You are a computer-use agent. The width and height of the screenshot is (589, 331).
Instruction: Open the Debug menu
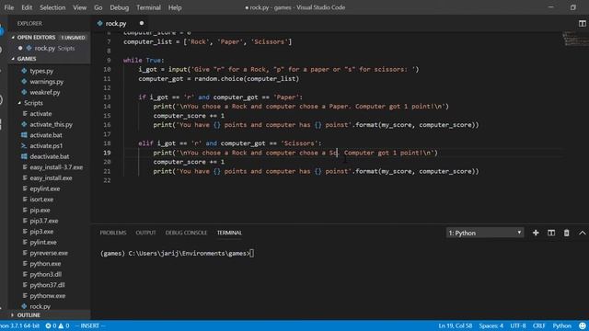tap(120, 7)
